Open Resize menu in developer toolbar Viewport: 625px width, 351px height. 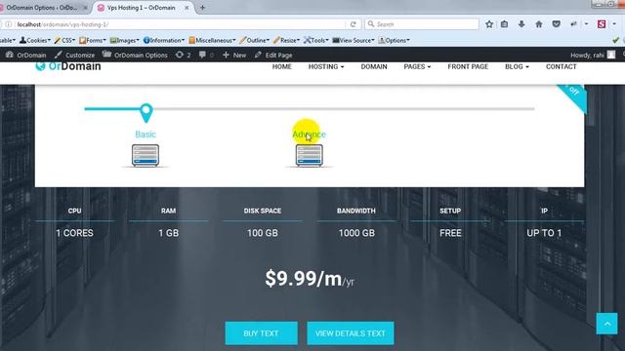coord(286,40)
